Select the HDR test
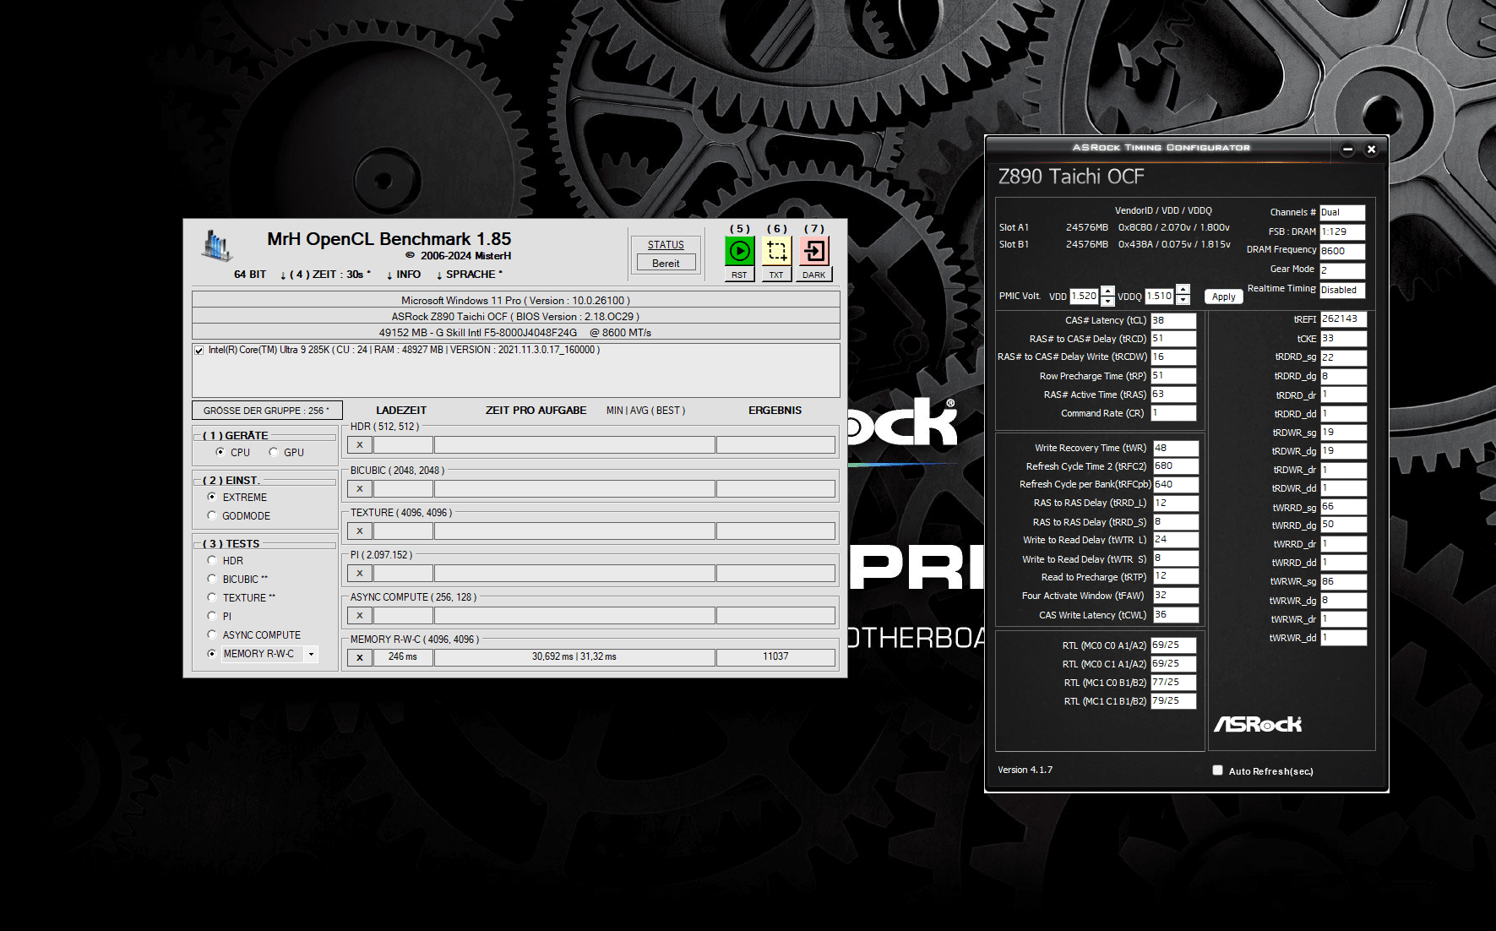1496x931 pixels. [212, 560]
